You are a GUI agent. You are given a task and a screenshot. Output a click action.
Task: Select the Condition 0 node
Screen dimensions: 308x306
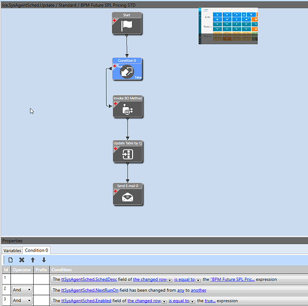pos(127,69)
